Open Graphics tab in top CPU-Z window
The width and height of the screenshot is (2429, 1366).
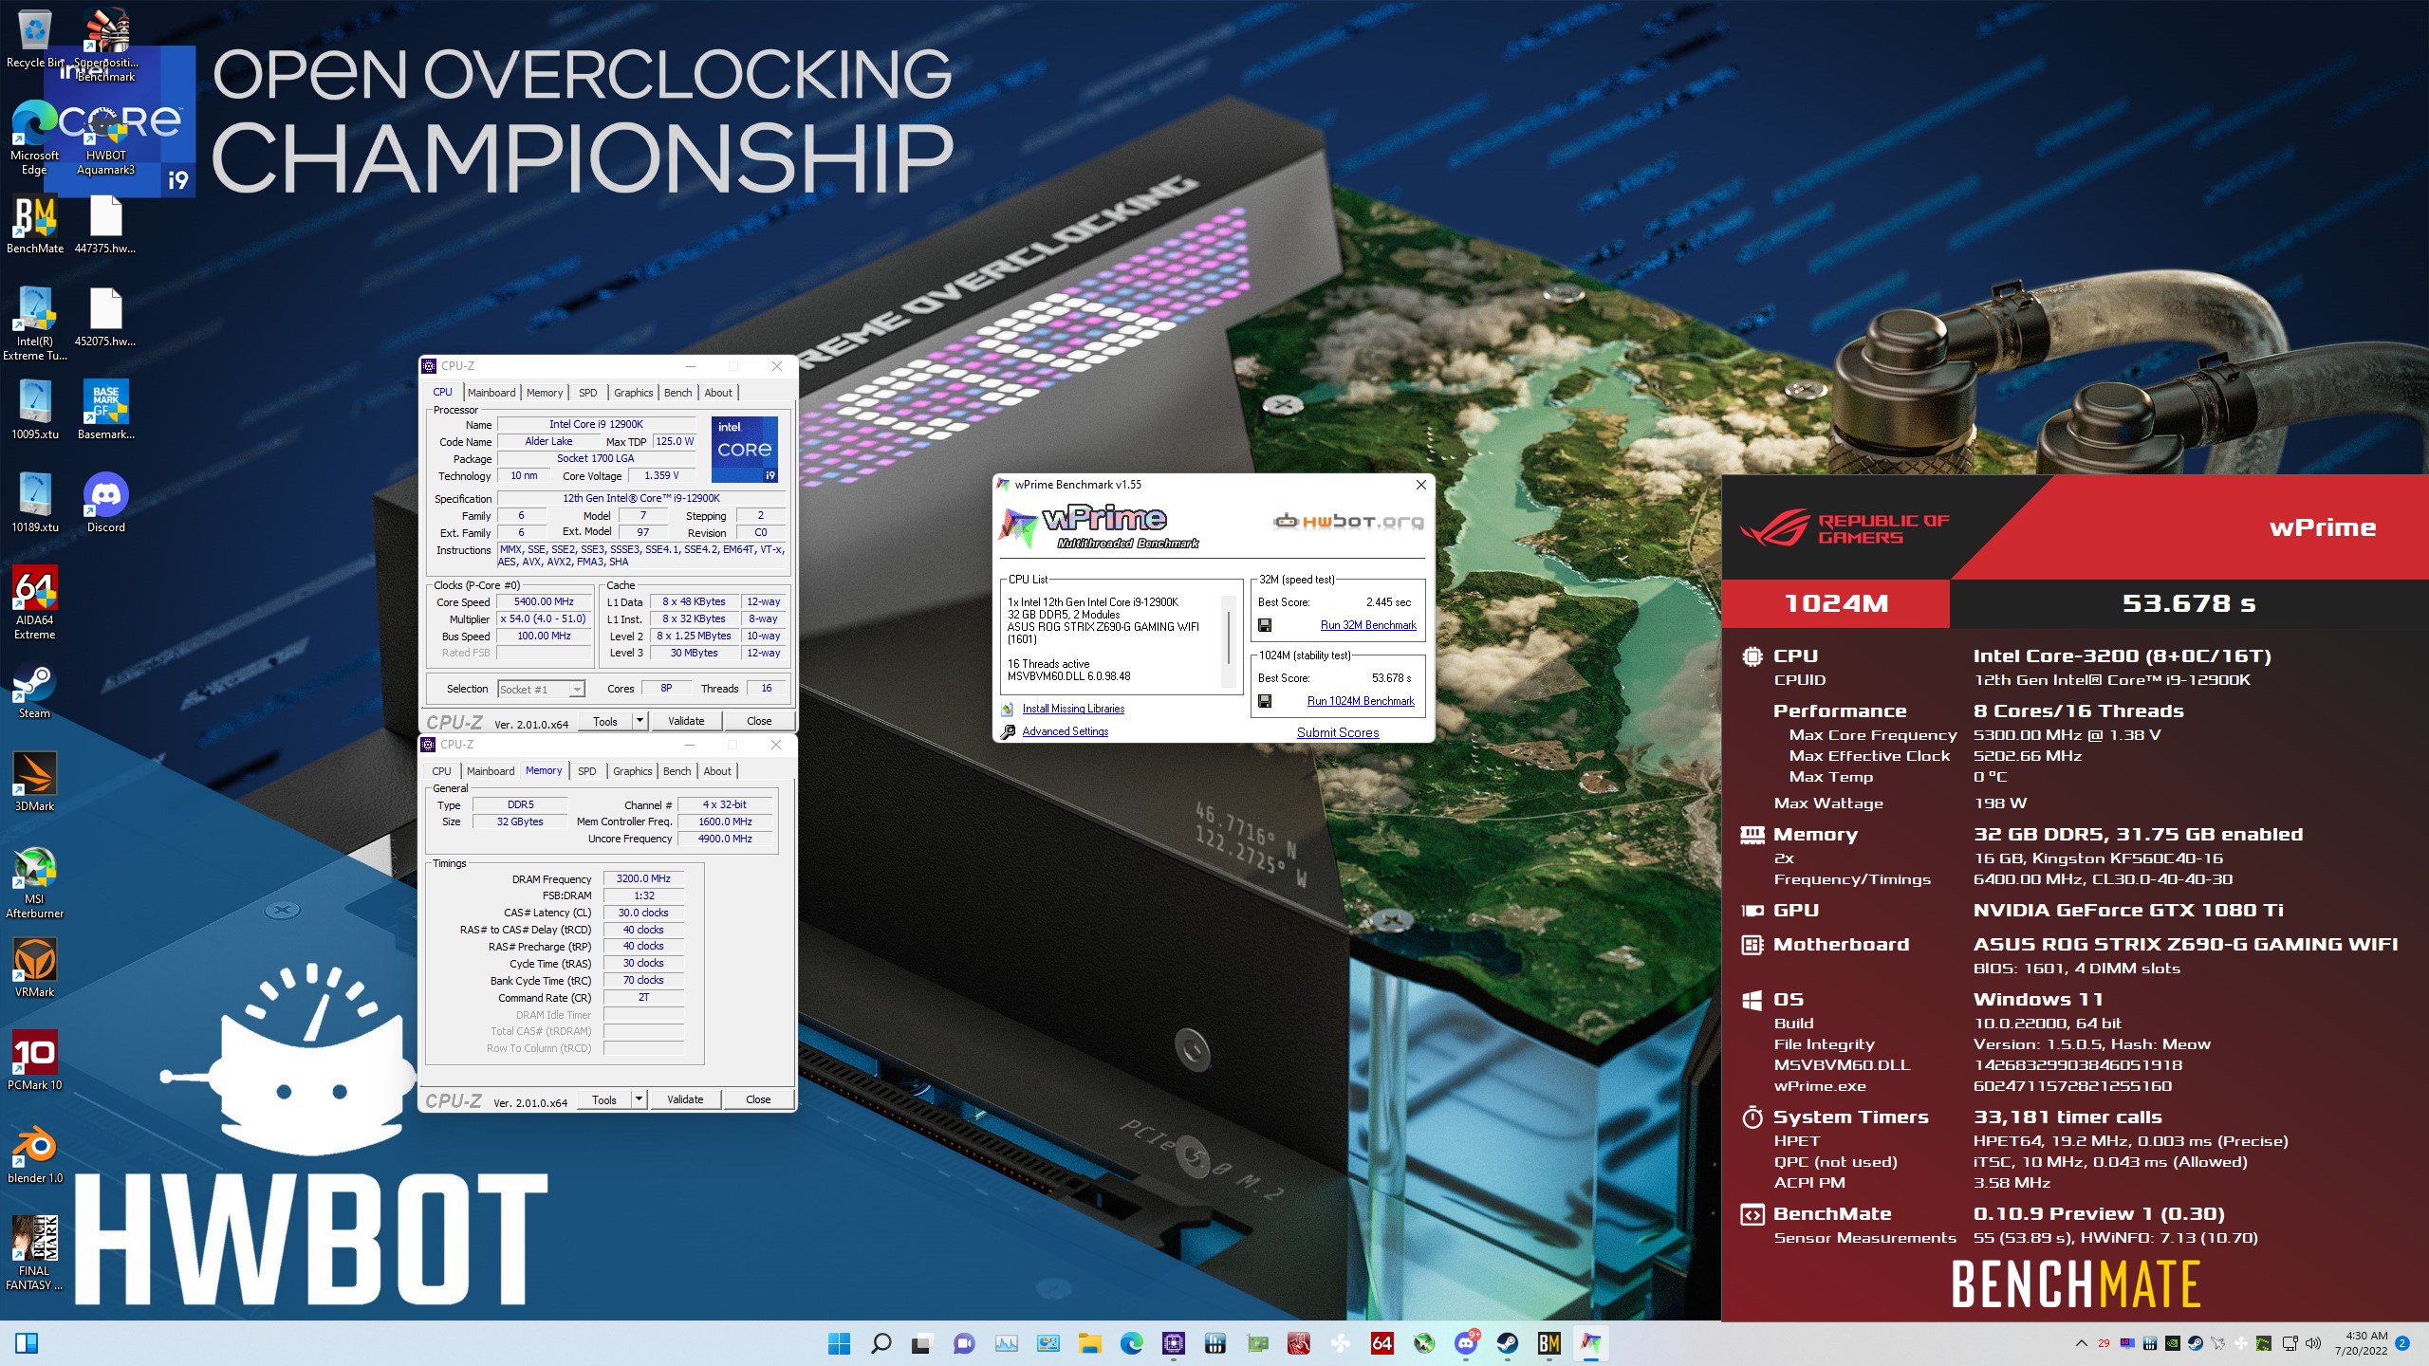point(634,393)
